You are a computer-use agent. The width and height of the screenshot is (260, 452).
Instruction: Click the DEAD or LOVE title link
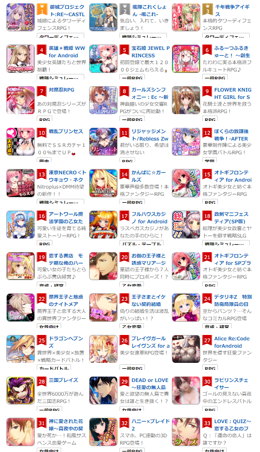pos(150,383)
